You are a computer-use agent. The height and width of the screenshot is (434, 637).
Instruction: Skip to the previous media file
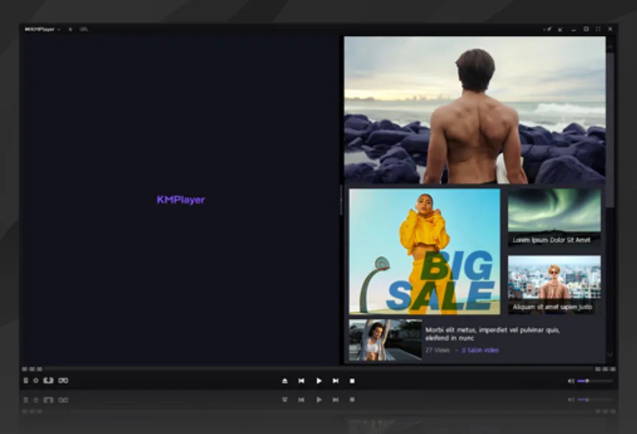(302, 381)
